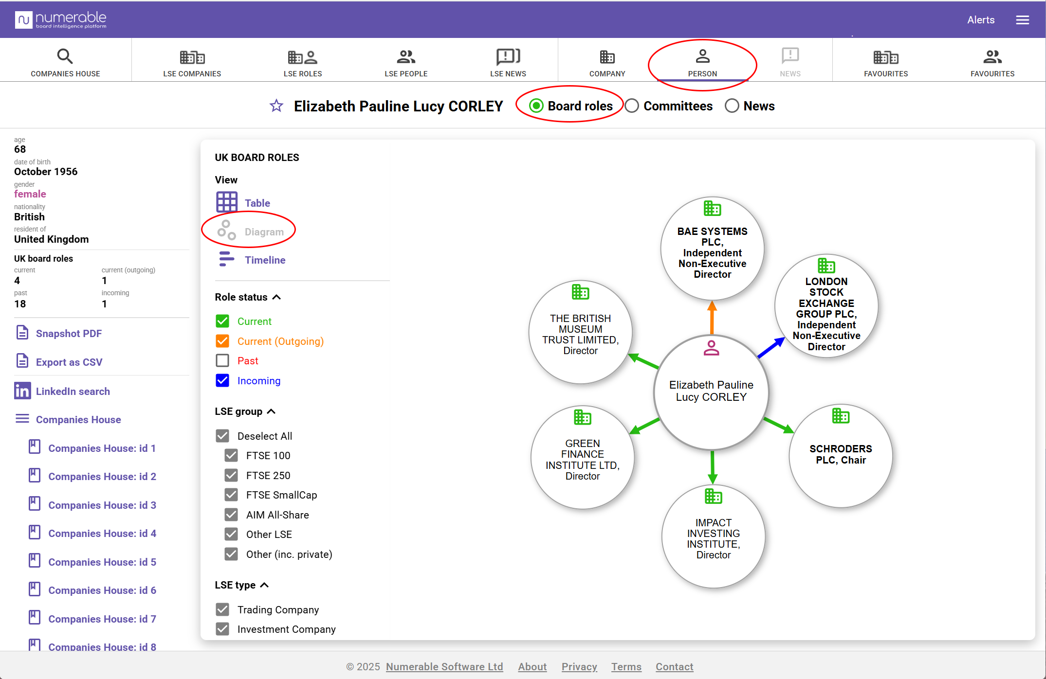Open the hamburger menu icon

[x=1022, y=20]
